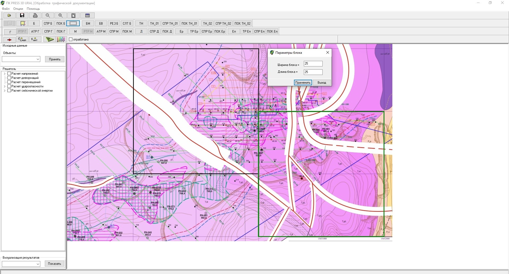Click the ТН_01 toolbar button
Viewport: 509px width, 274px height.
[x=154, y=23]
